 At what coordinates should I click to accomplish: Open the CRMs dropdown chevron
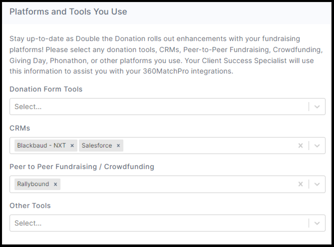(x=317, y=145)
